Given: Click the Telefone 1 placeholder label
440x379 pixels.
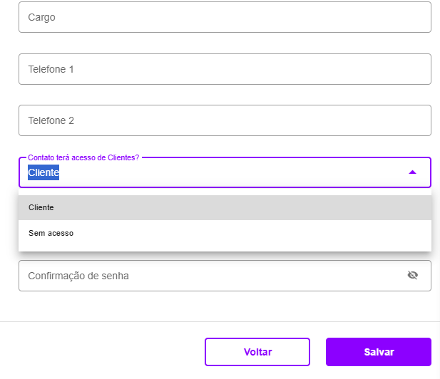Looking at the screenshot, I should tap(51, 69).
